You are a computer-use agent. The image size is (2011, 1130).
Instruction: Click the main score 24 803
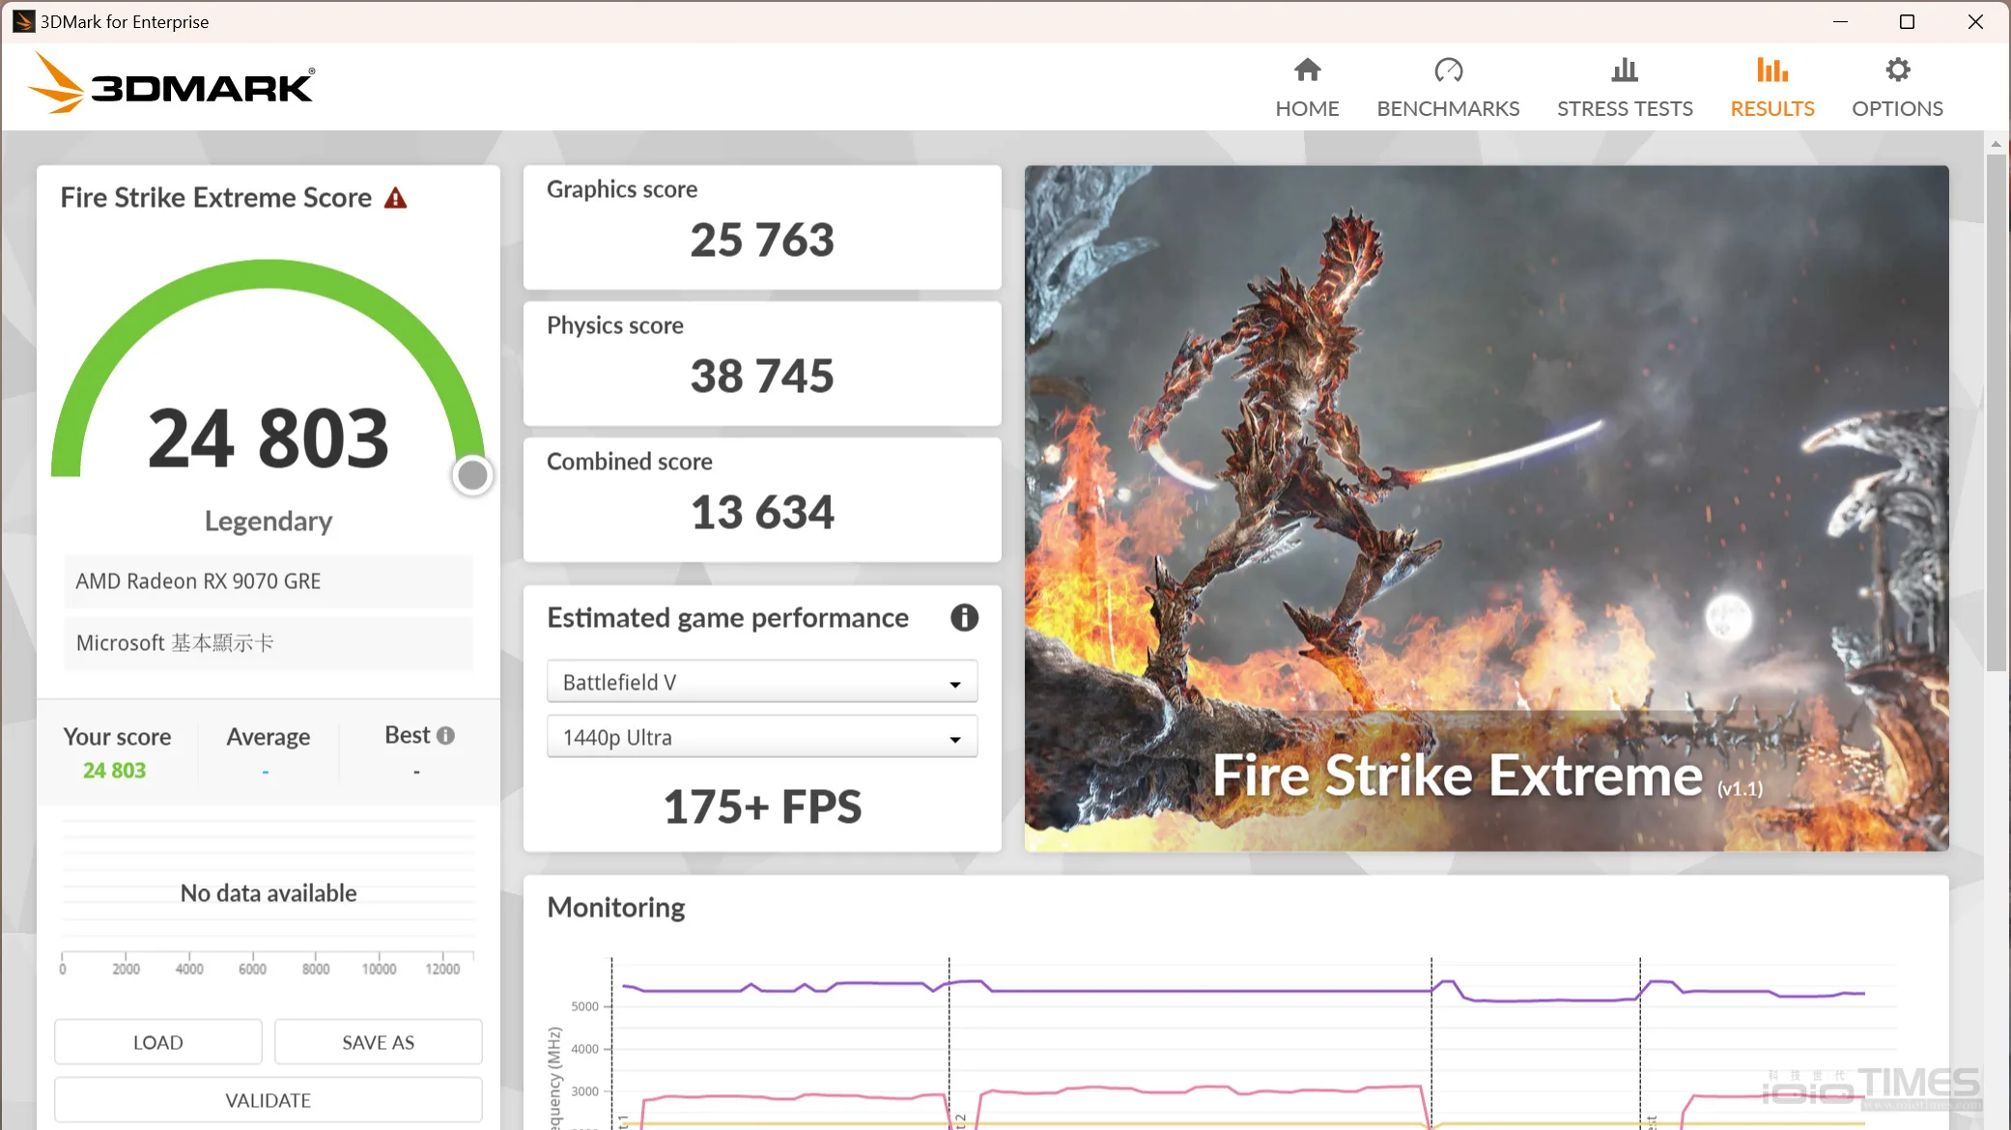(269, 438)
